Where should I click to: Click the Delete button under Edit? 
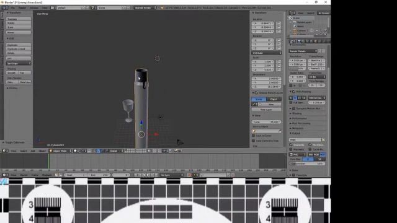coord(19,53)
